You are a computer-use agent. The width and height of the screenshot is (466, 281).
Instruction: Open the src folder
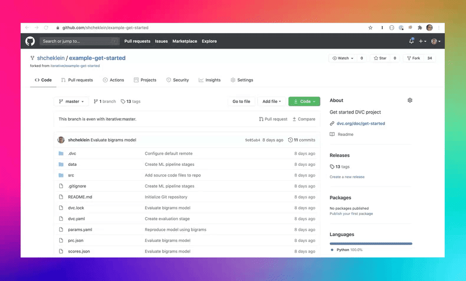71,175
